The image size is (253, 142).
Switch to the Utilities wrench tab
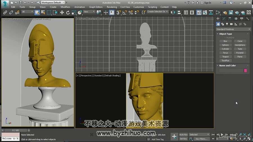pos(247,19)
